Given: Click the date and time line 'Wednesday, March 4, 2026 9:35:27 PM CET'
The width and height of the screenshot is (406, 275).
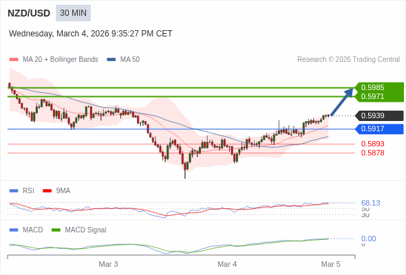Looking at the screenshot, I should (x=91, y=34).
